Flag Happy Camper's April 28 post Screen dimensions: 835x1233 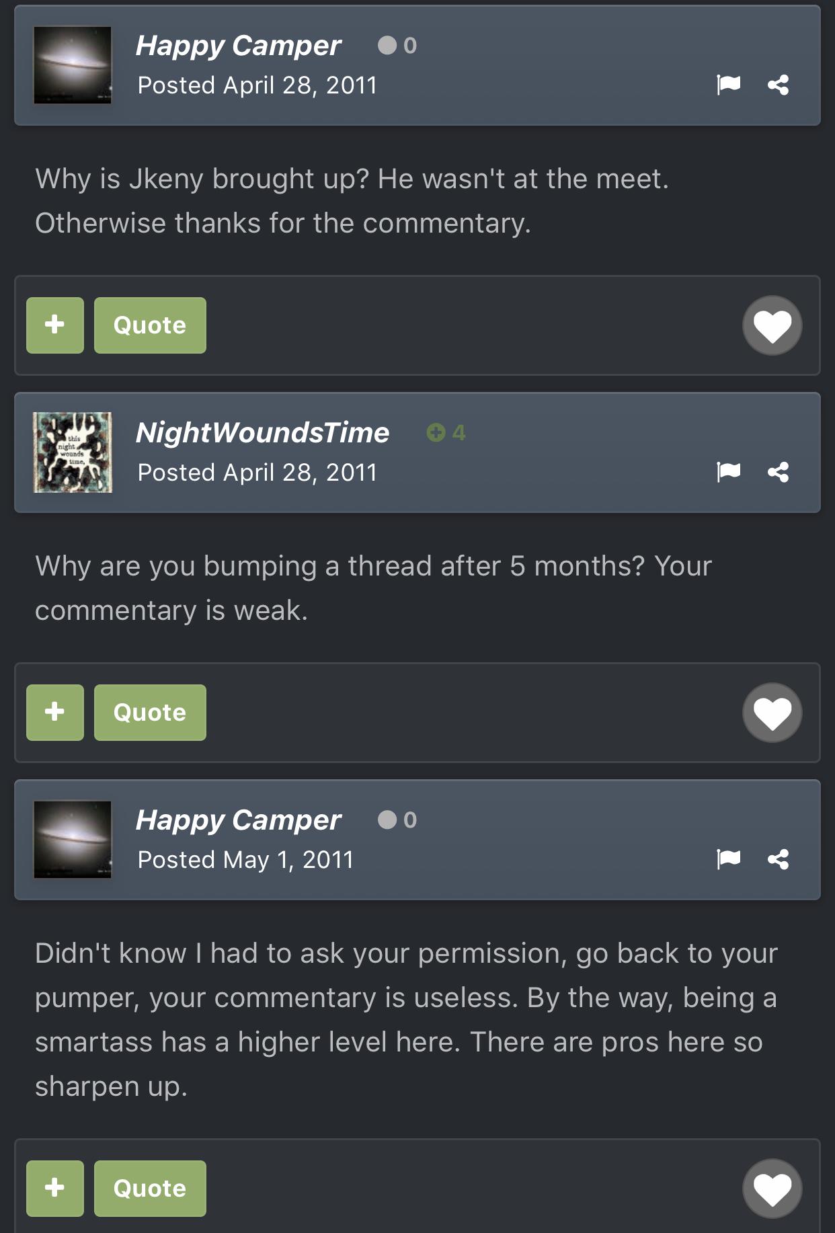[x=728, y=85]
